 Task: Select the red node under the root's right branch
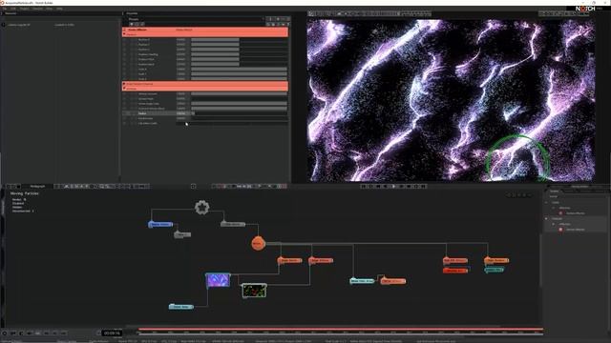pyautogui.click(x=455, y=271)
